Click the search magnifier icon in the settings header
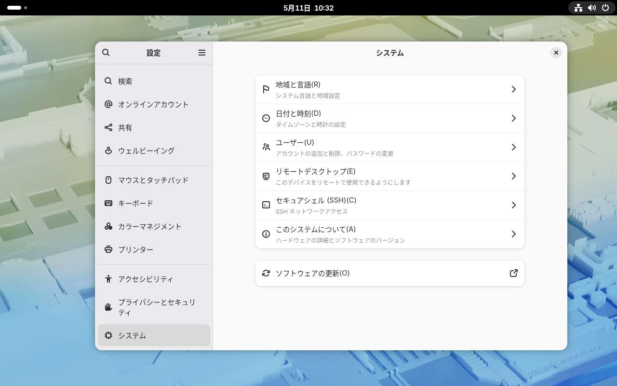The width and height of the screenshot is (617, 386). point(106,53)
